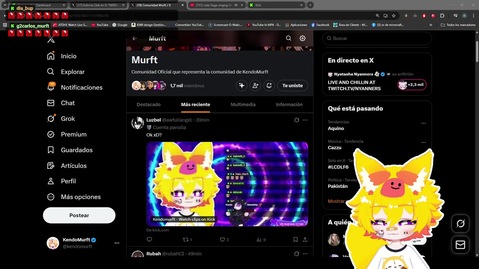Bookmark Luzbel's post

[x=295, y=239]
